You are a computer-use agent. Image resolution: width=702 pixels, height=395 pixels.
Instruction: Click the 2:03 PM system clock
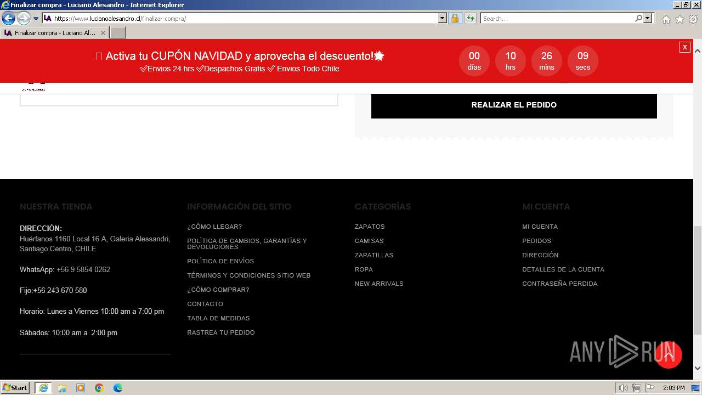673,388
